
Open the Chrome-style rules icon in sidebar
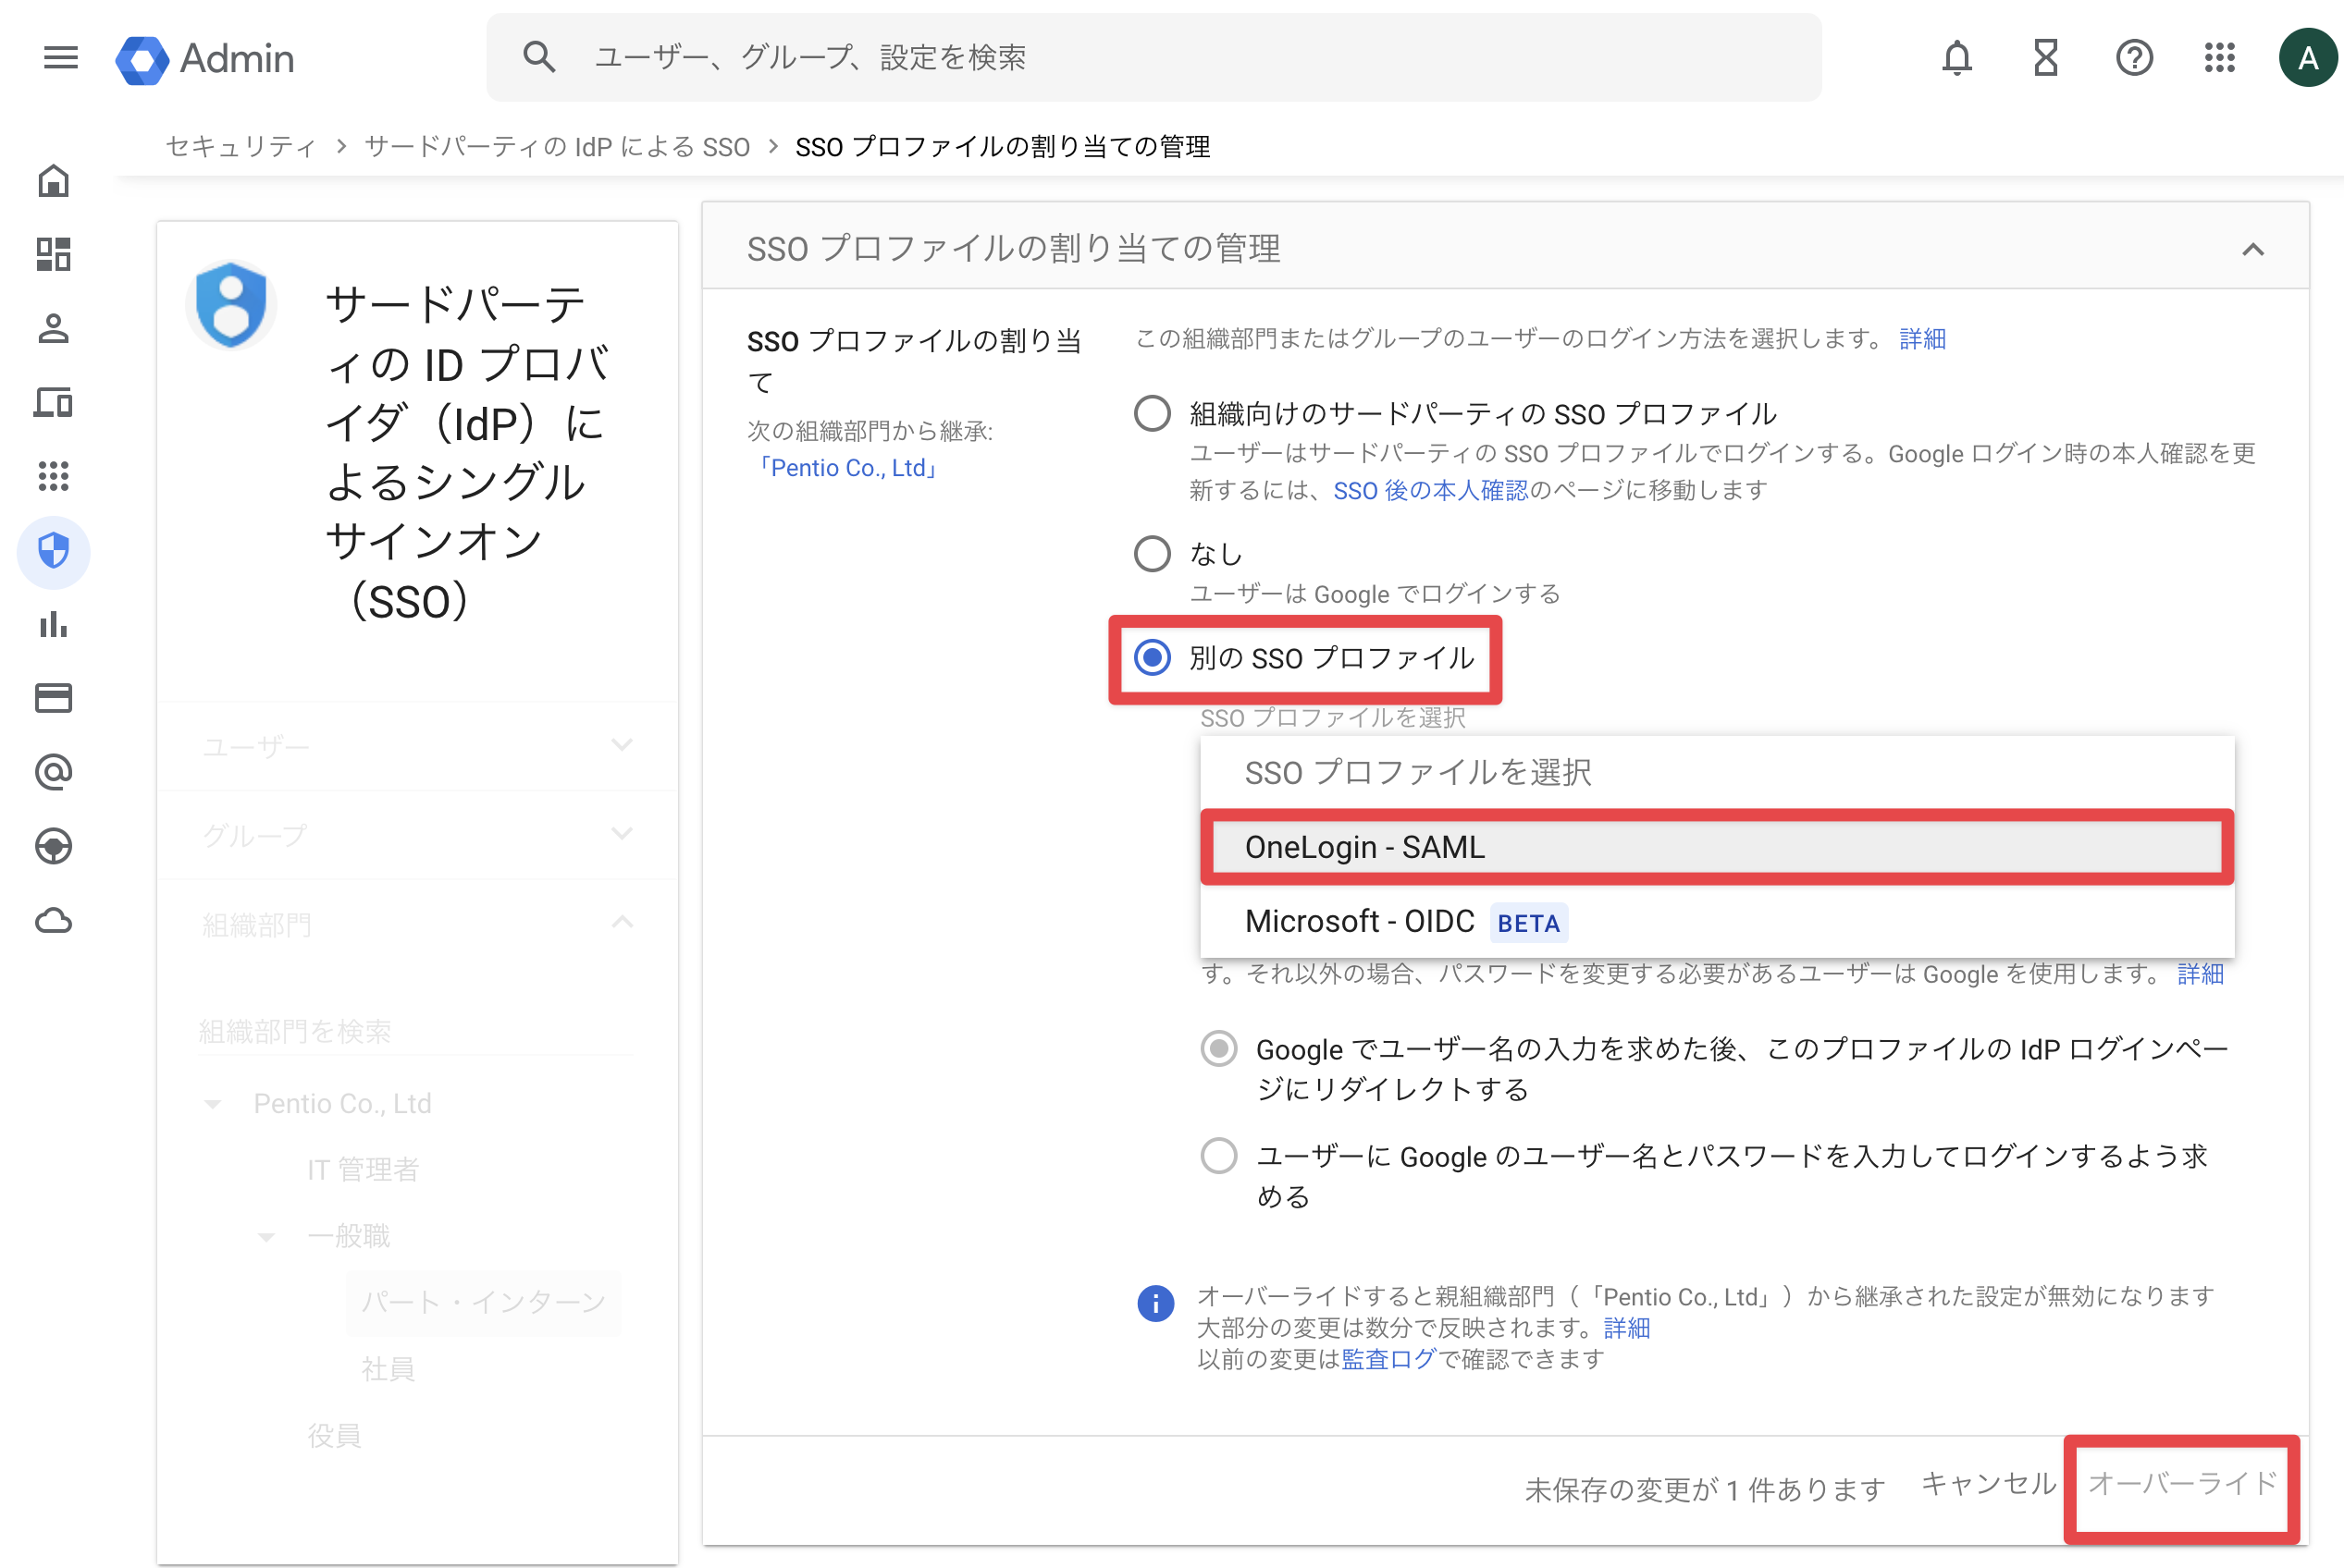(x=54, y=846)
